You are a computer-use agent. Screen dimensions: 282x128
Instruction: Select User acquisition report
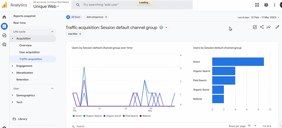pos(29,52)
